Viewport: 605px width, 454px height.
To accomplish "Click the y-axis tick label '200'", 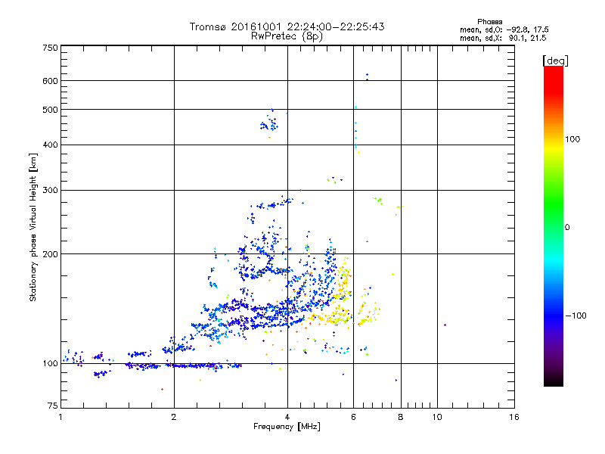I will pyautogui.click(x=50, y=254).
